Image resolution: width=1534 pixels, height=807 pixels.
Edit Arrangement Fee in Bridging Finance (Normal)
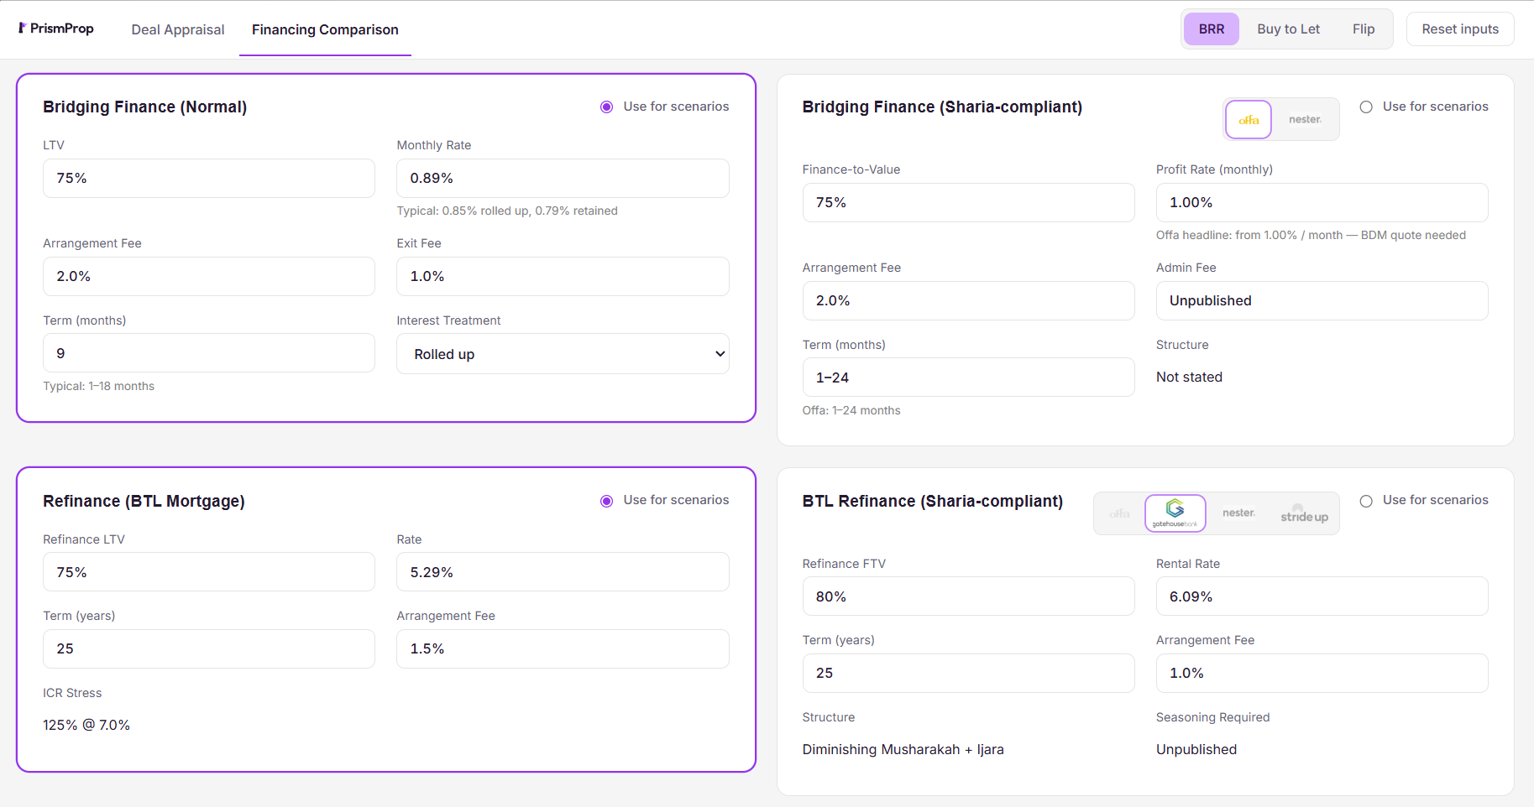[x=209, y=276]
